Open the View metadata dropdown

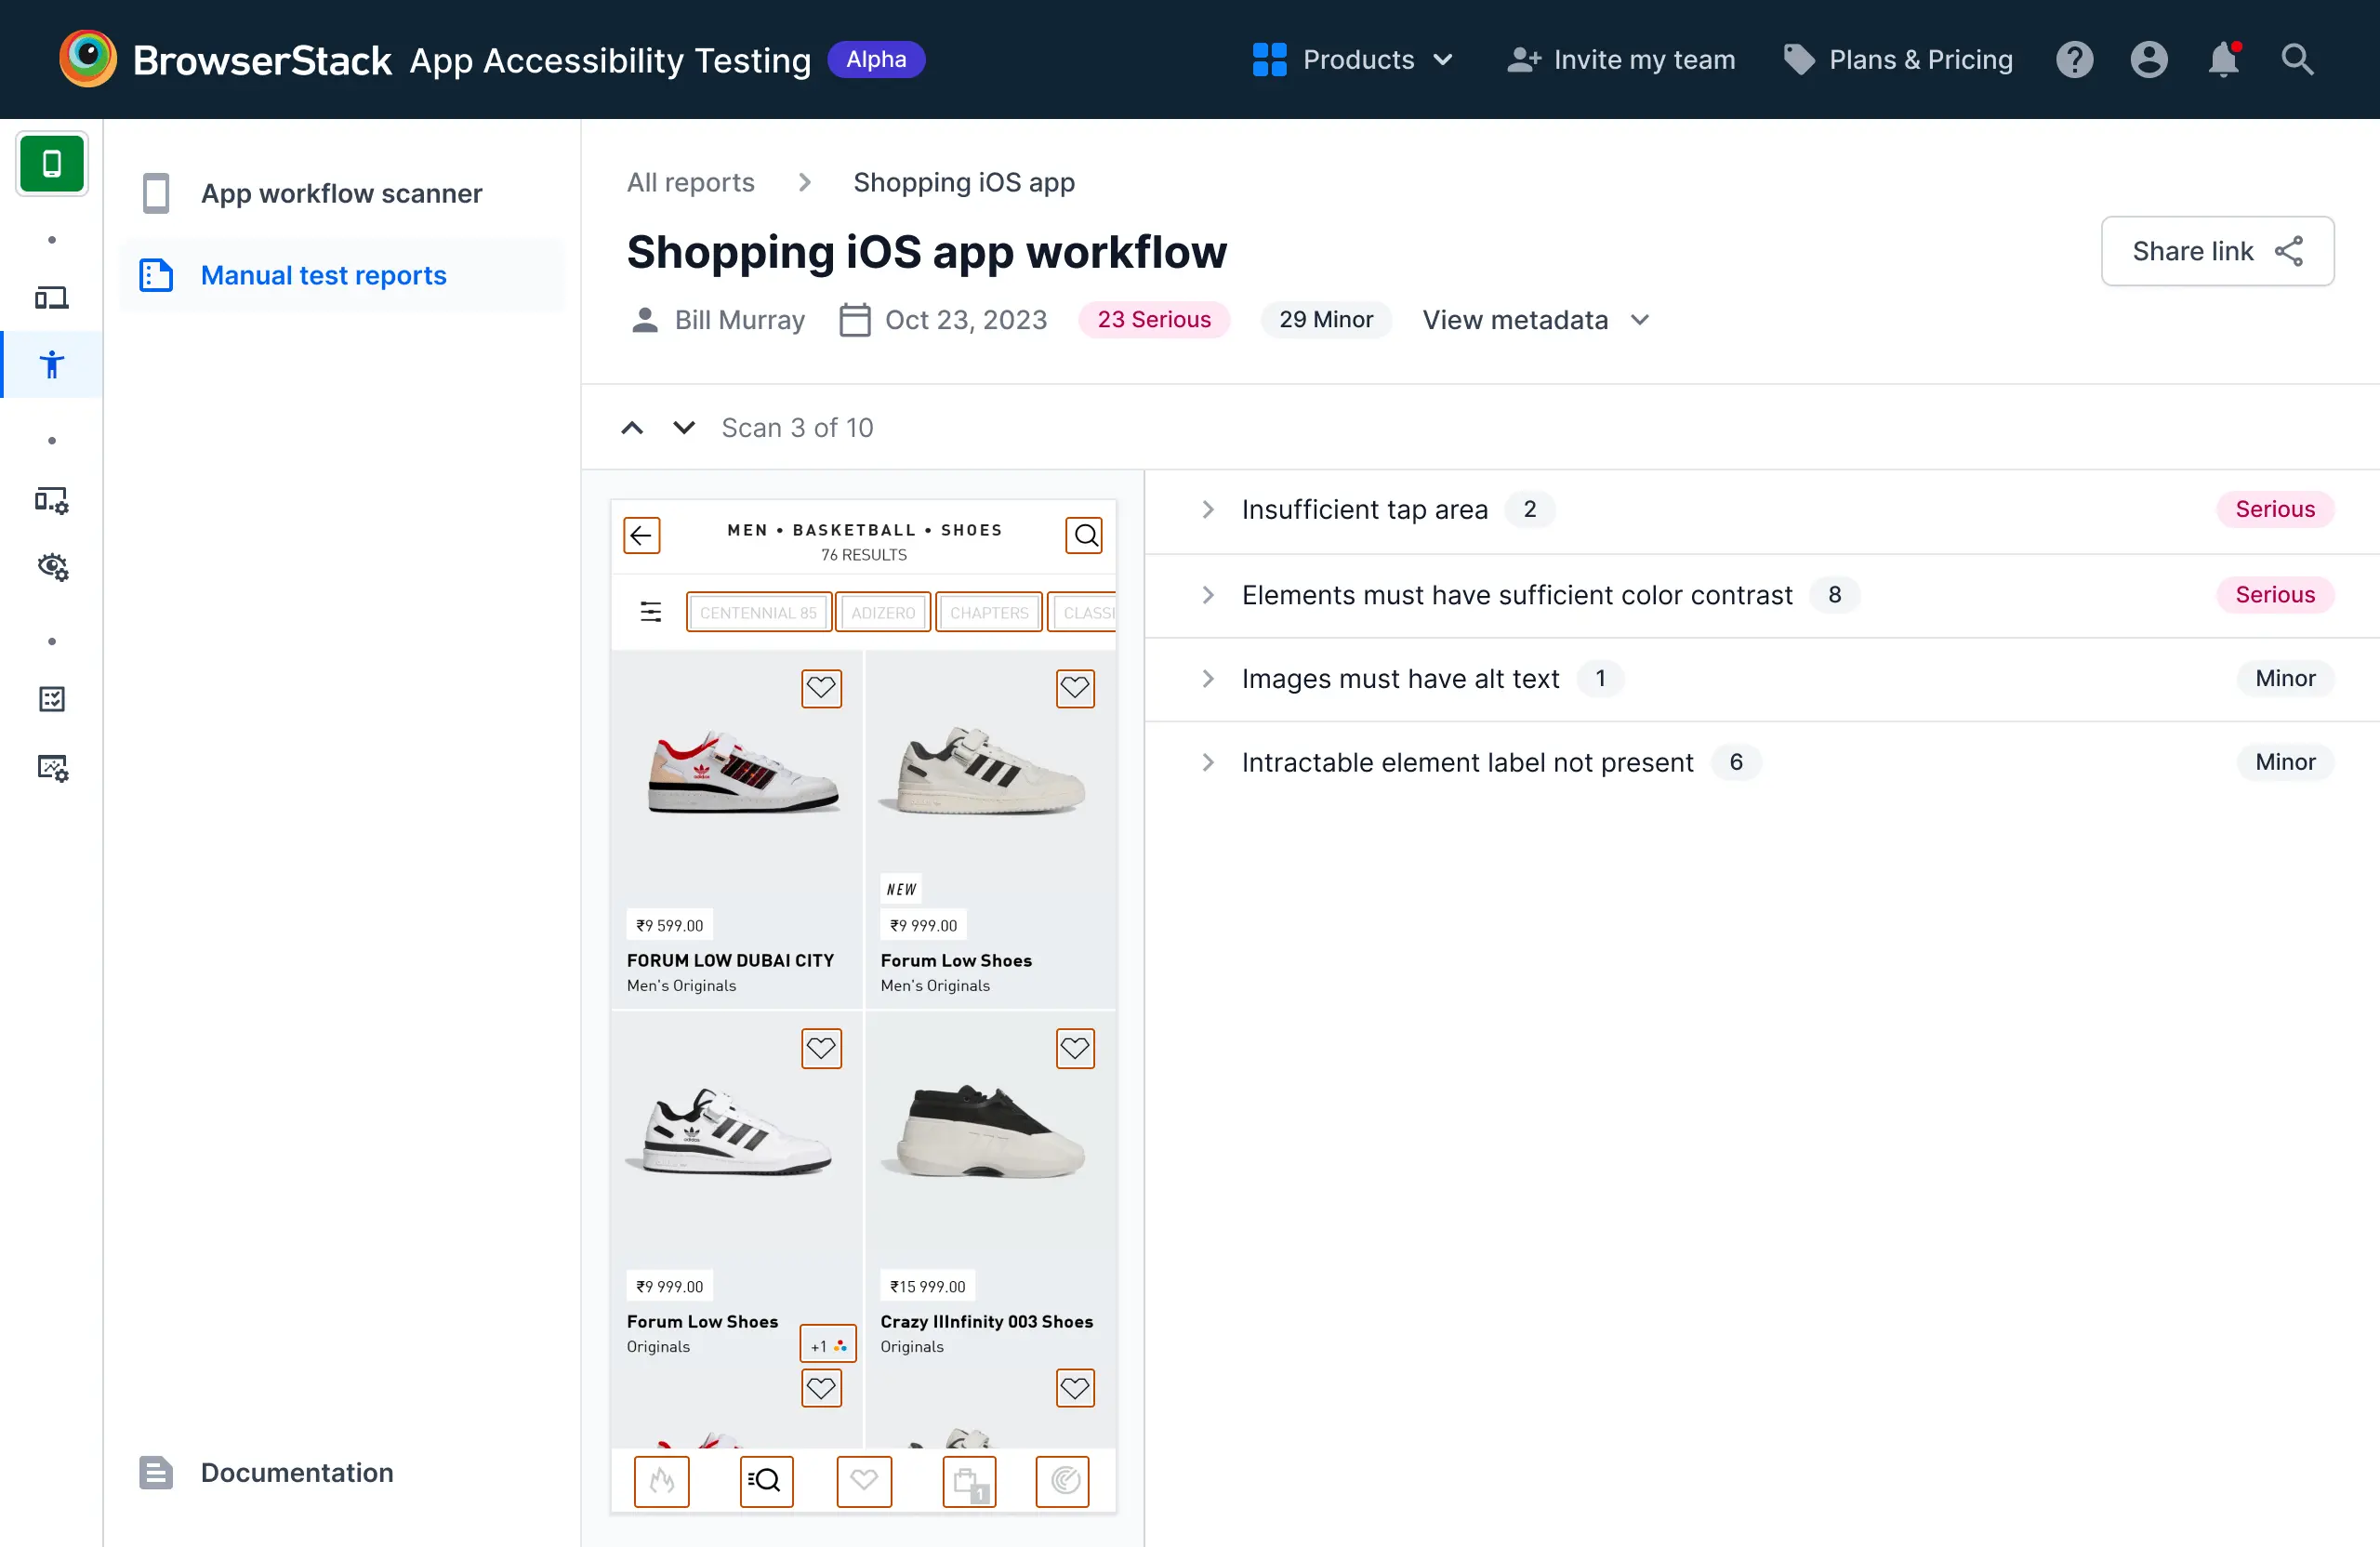pyautogui.click(x=1535, y=320)
